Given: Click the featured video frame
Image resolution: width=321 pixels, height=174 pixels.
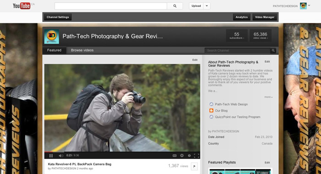Looking at the screenshot, I should (122, 108).
